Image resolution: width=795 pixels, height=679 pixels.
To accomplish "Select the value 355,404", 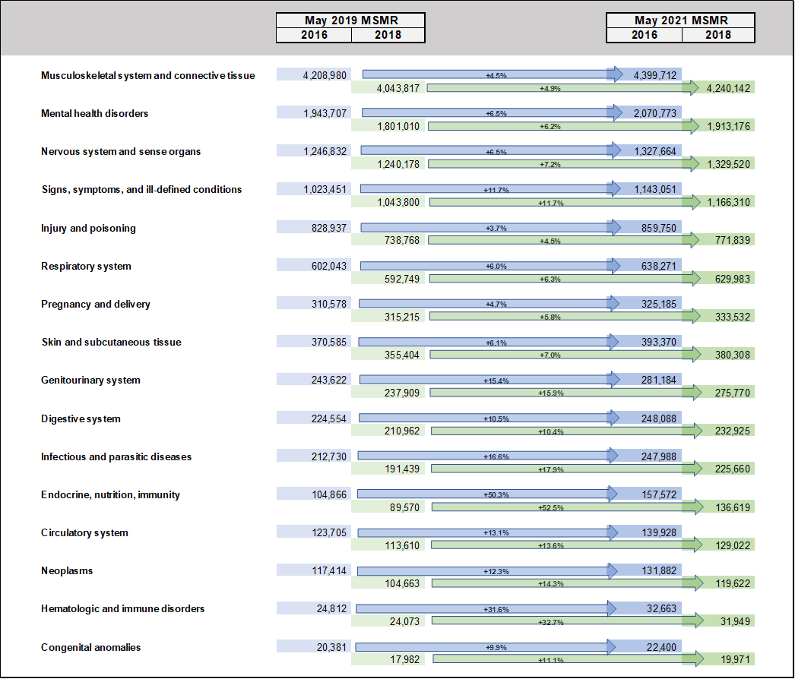I will point(401,355).
